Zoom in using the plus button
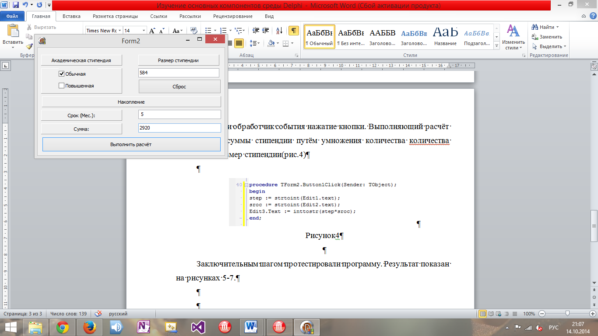 592,314
